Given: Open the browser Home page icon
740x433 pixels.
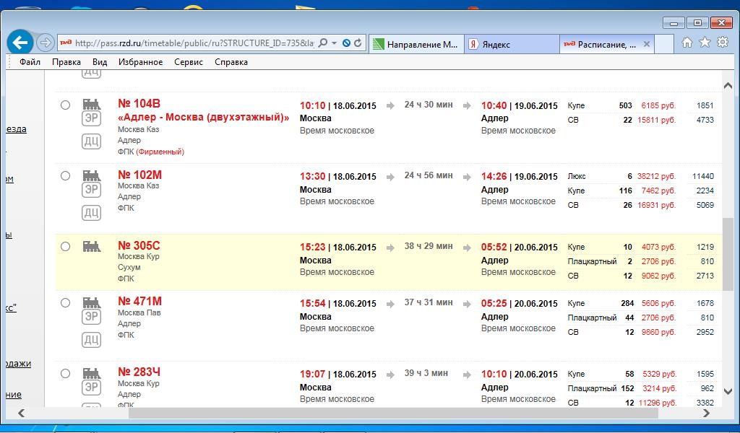Looking at the screenshot, I should (687, 43).
